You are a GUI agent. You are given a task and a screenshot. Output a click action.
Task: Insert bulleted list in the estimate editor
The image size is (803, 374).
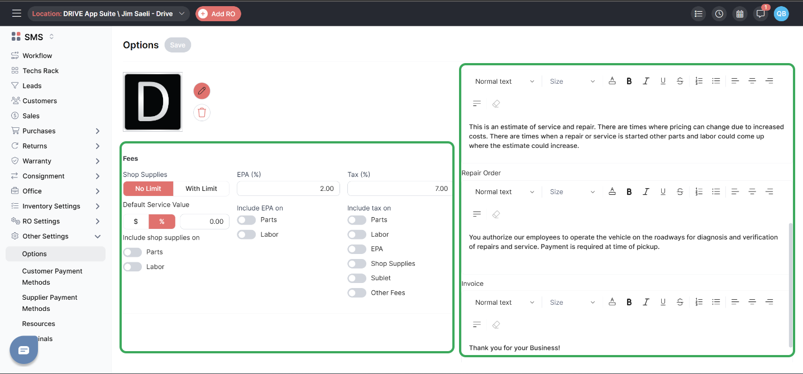pyautogui.click(x=716, y=81)
